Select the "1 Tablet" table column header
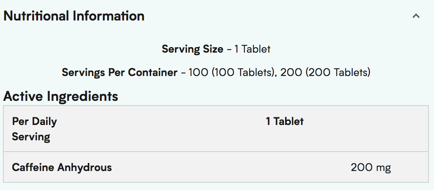 pyautogui.click(x=285, y=121)
